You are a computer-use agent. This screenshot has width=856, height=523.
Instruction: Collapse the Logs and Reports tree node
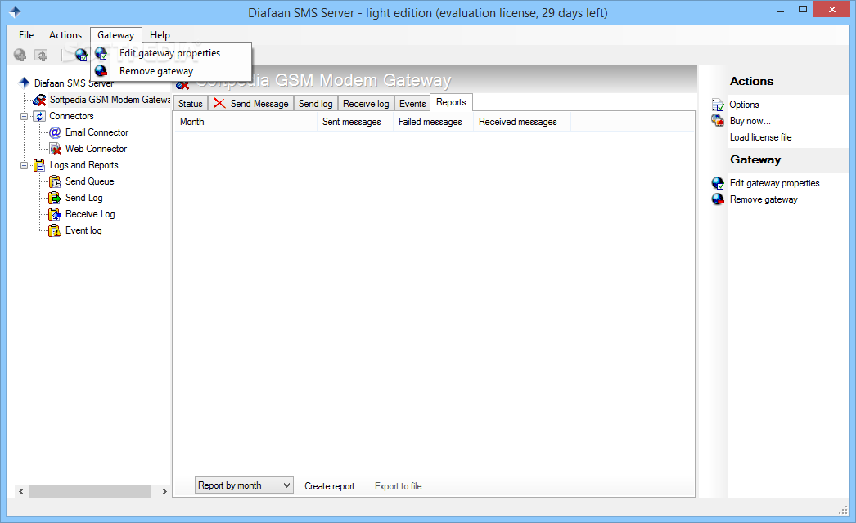pos(24,165)
